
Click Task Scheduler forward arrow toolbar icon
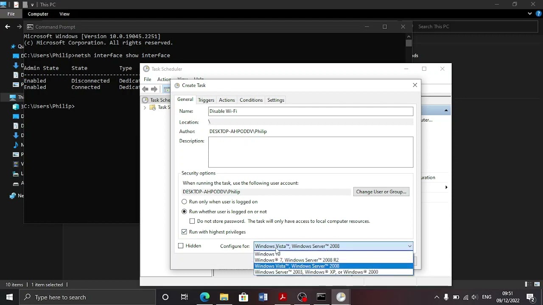click(x=154, y=89)
